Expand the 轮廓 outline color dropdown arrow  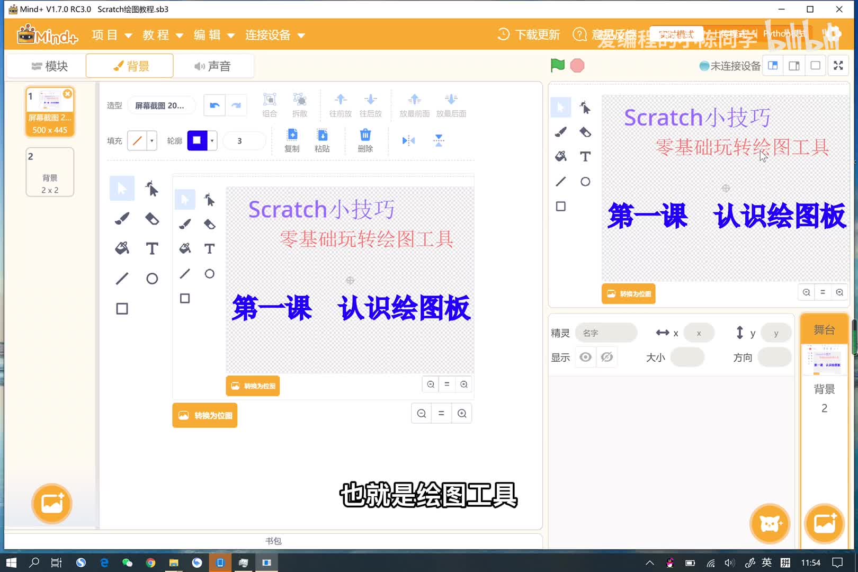tap(212, 141)
